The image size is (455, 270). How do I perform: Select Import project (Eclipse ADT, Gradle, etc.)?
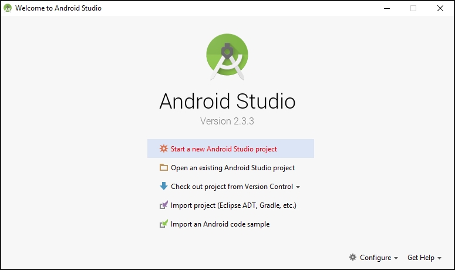231,205
